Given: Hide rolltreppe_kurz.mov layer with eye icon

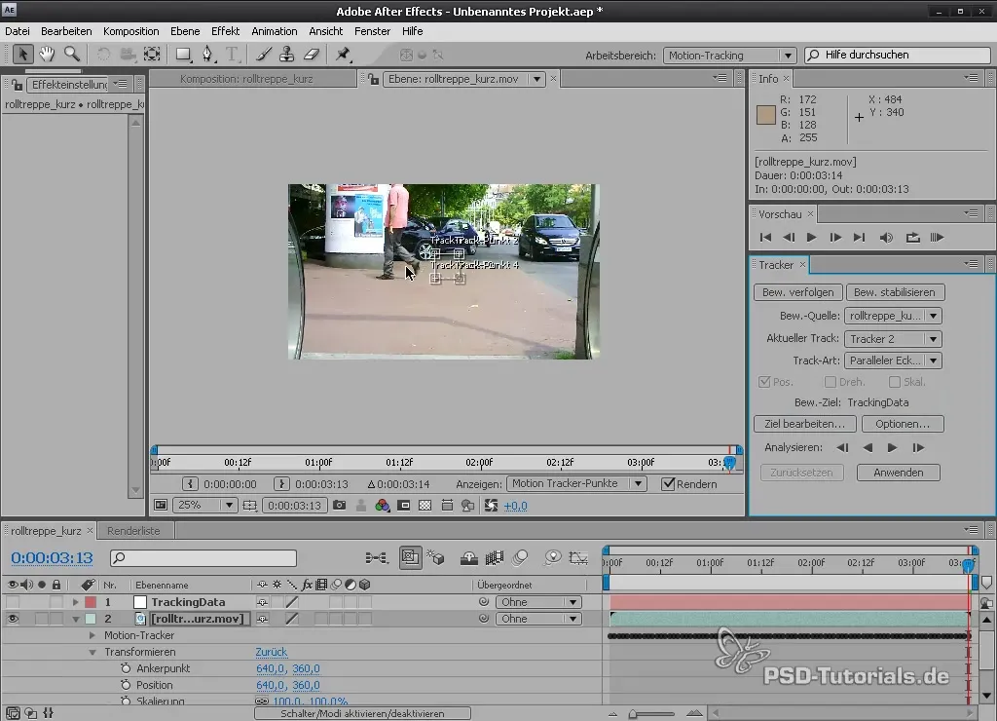Looking at the screenshot, I should point(13,619).
